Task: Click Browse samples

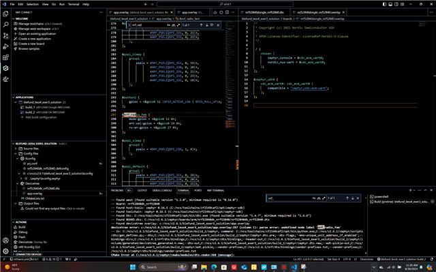Action: pos(29,48)
